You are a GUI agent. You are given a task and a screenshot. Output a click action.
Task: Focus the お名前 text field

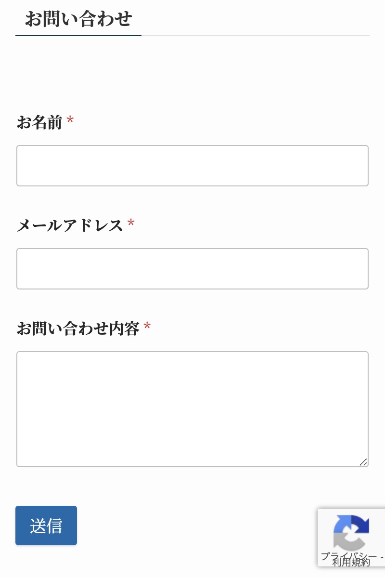pos(192,166)
